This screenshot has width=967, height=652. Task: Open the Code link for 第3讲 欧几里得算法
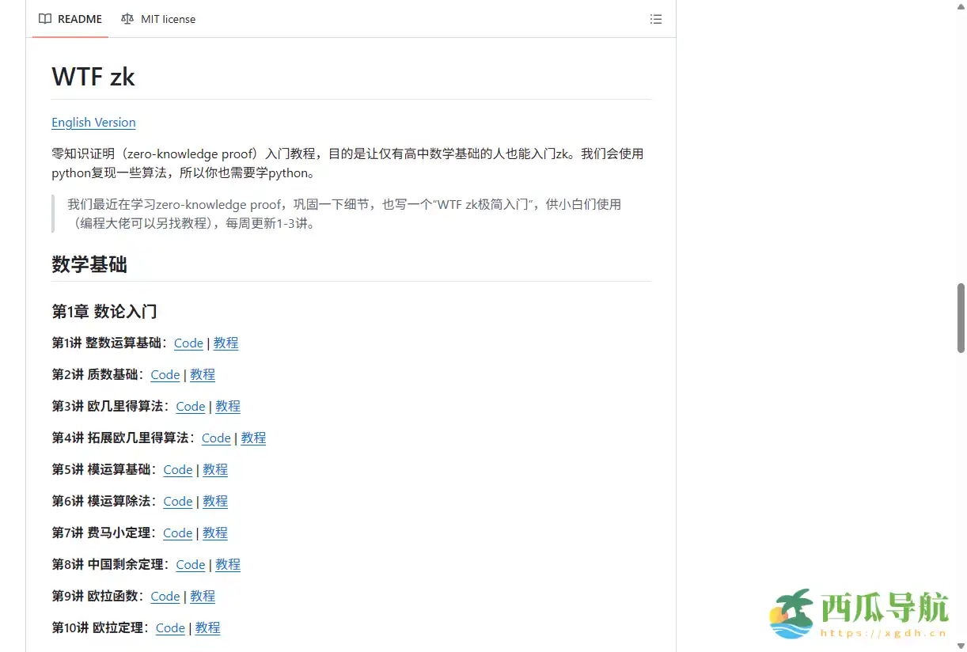coord(190,406)
